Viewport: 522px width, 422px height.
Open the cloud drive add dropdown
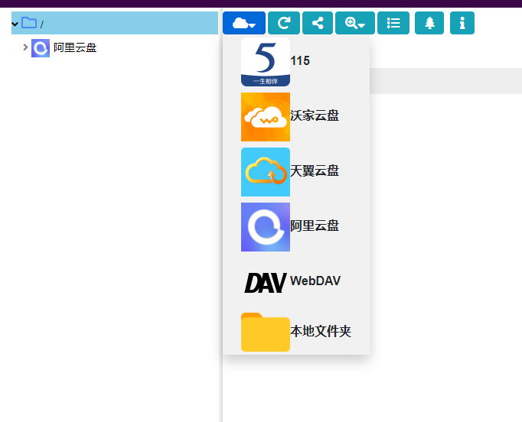pyautogui.click(x=243, y=23)
